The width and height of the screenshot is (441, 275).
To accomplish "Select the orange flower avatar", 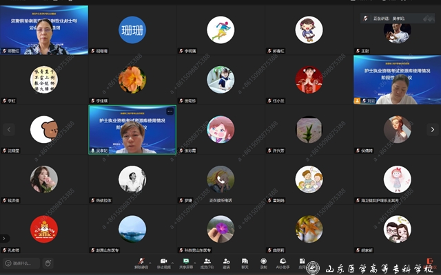I will (x=132, y=80).
